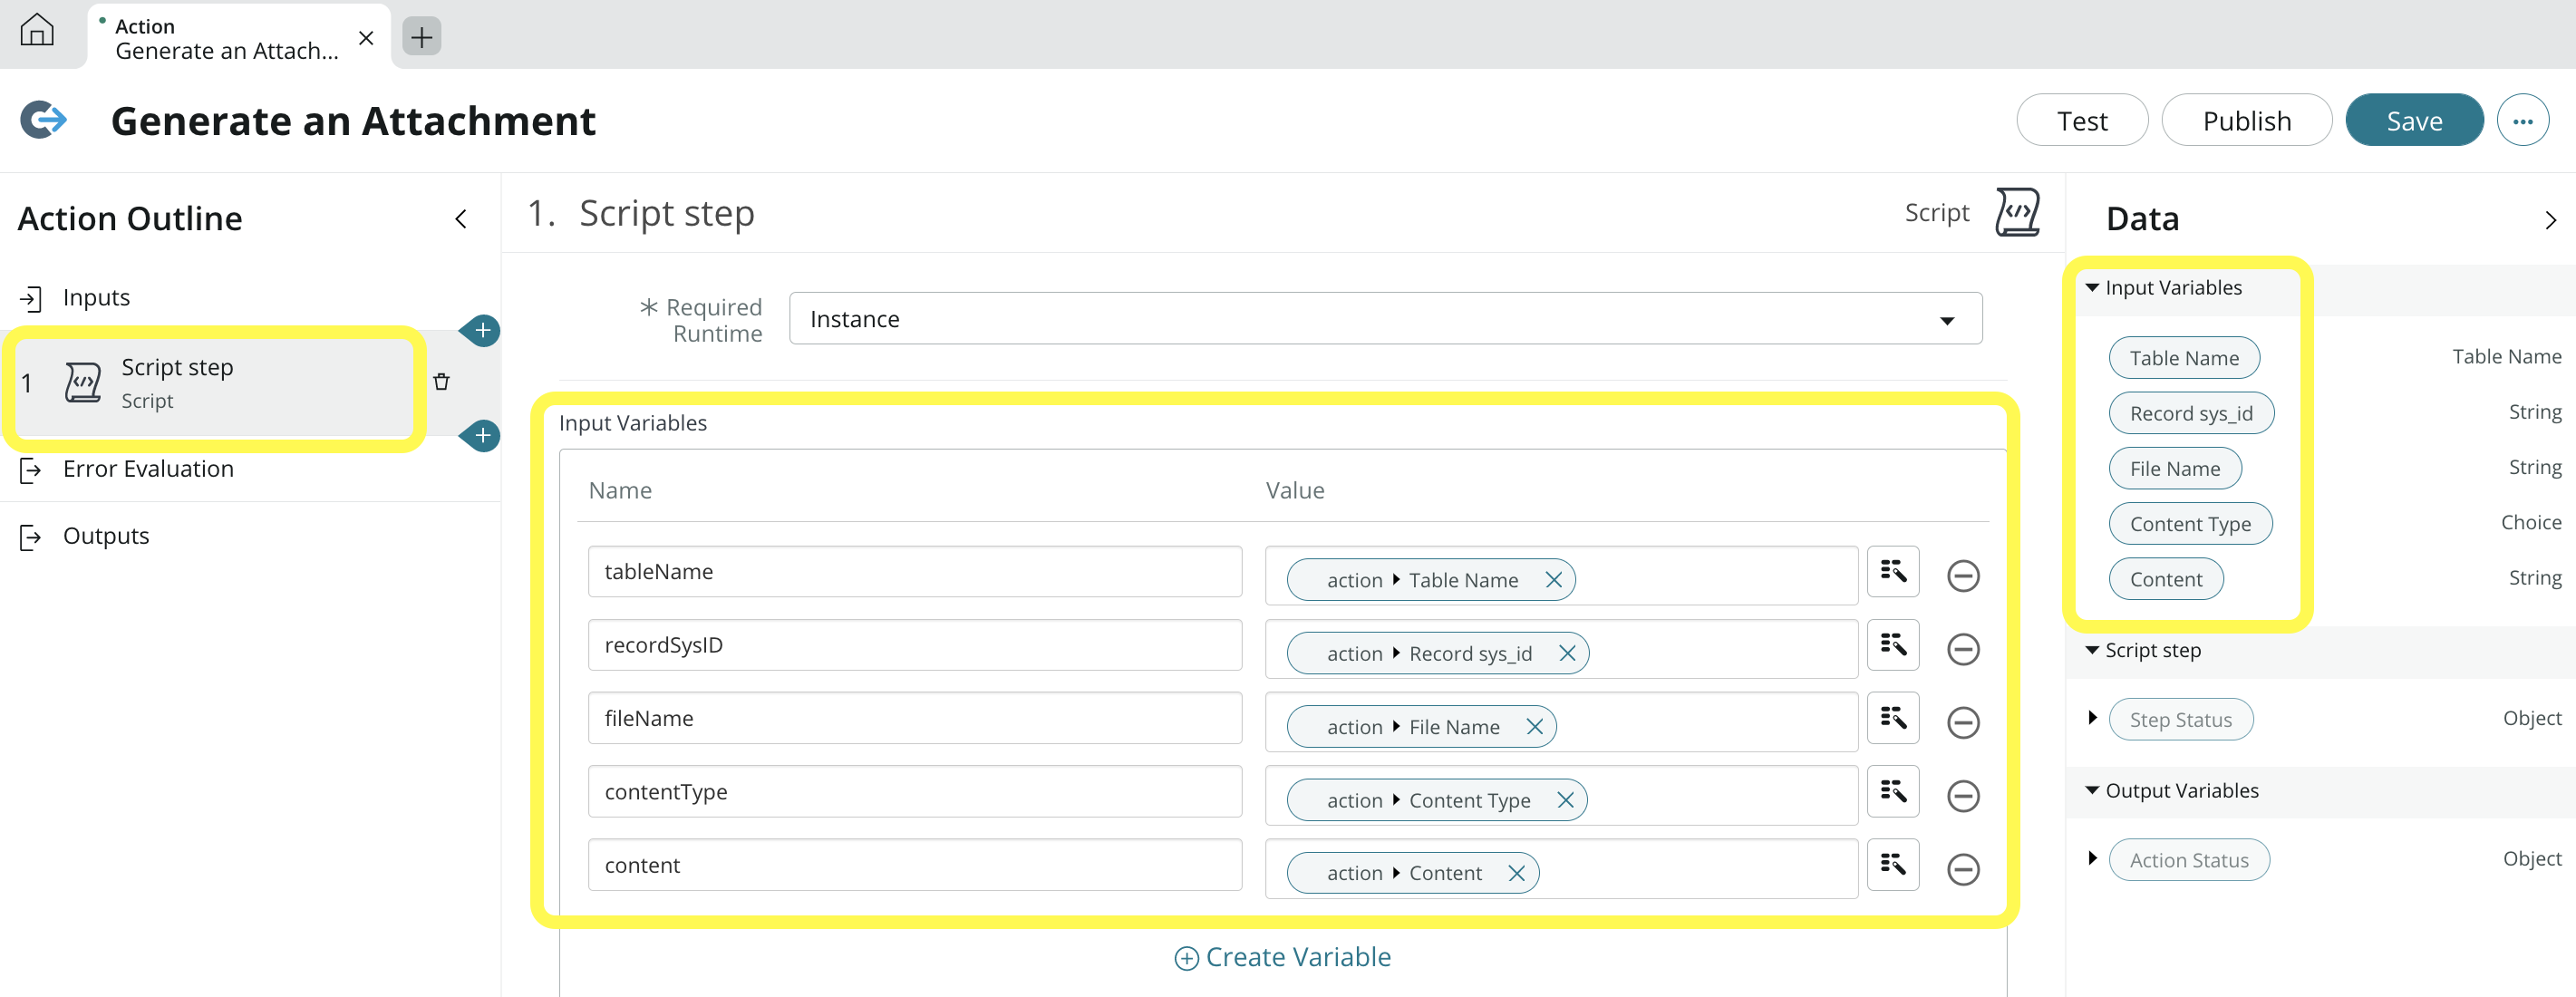Clear the action Table Name pill
This screenshot has width=2576, height=997.
(1553, 580)
